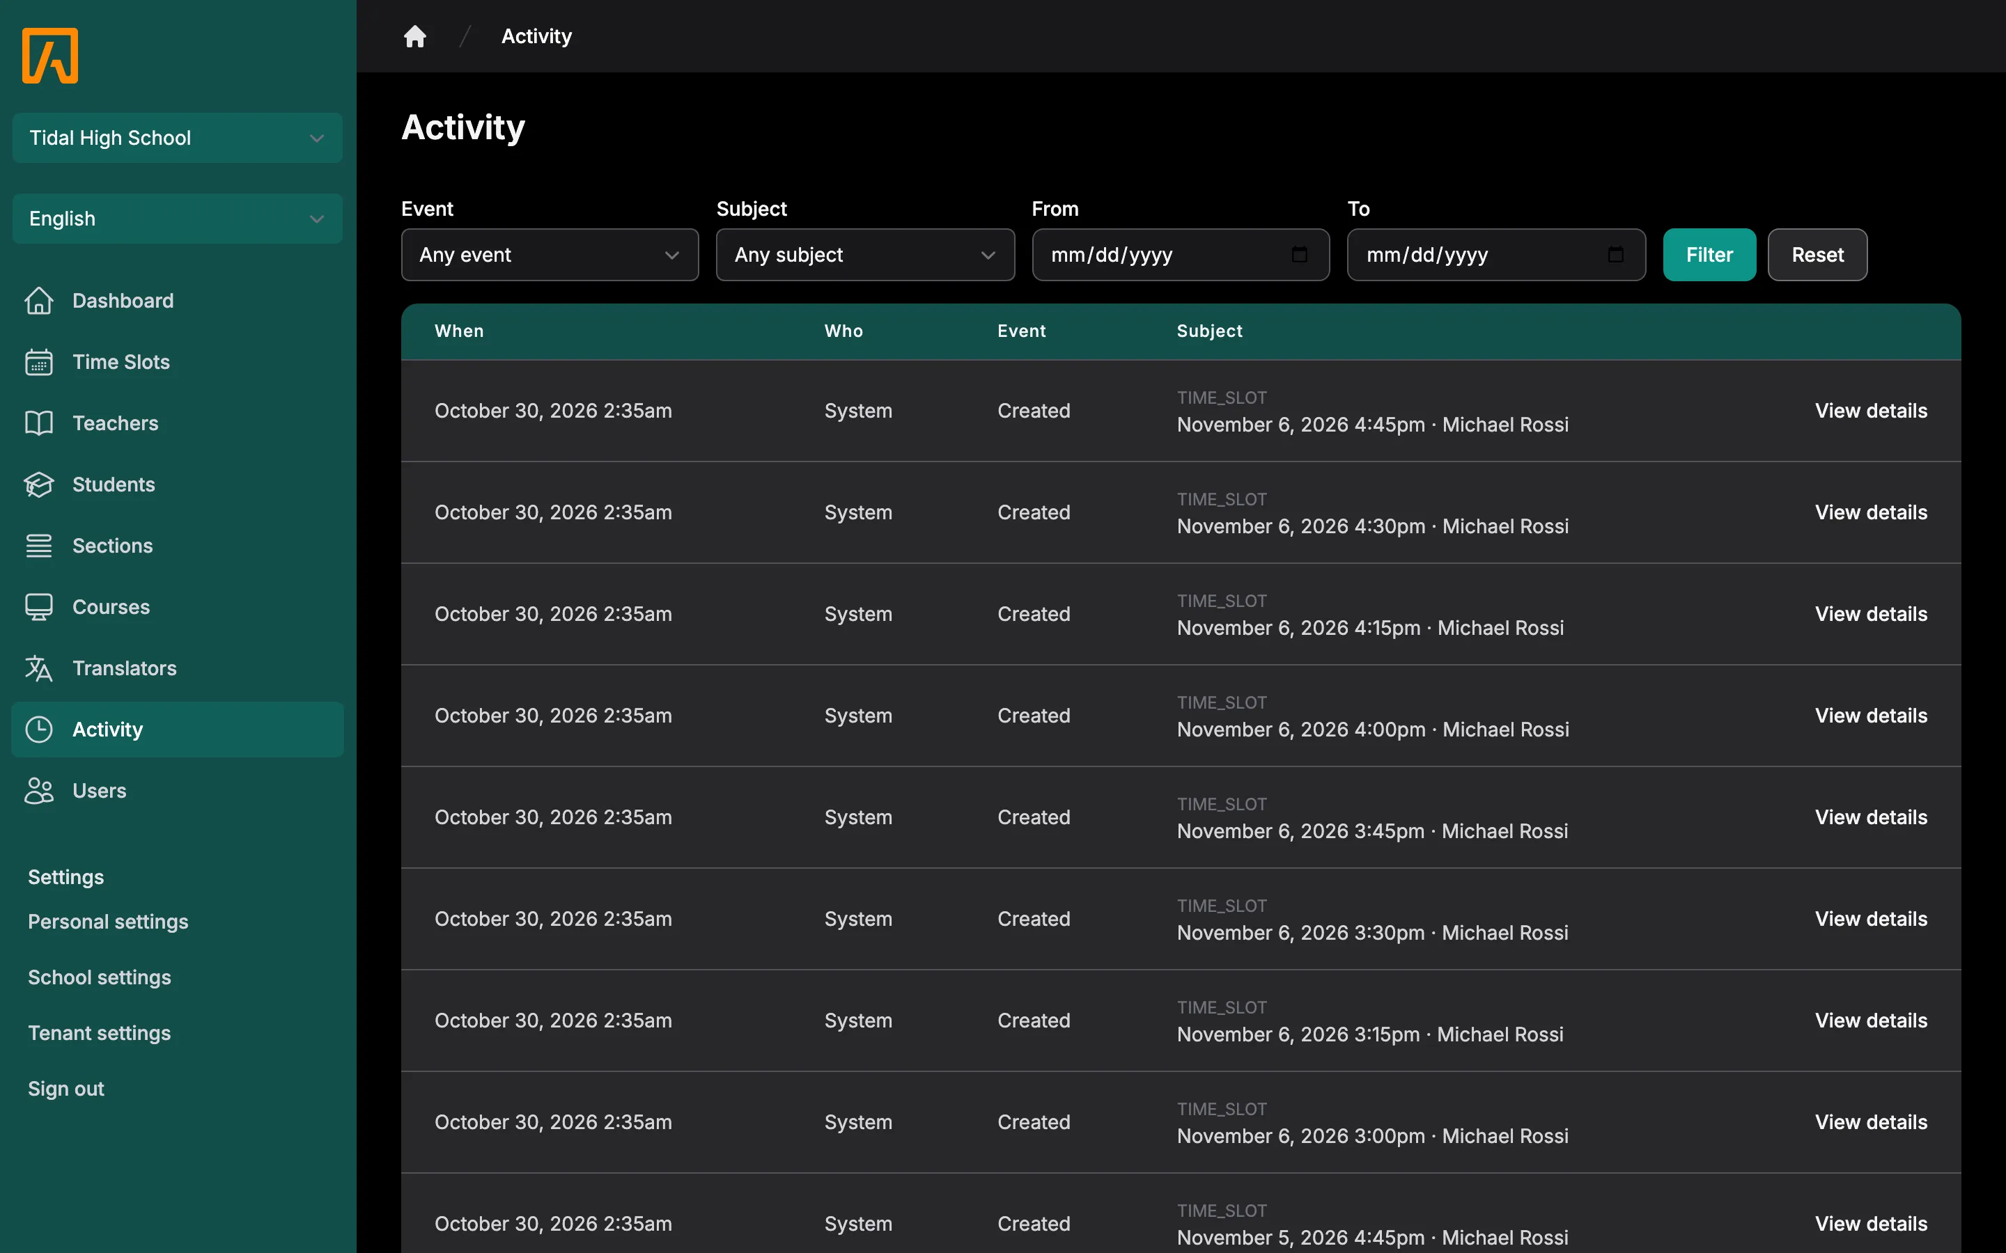Click the Filter button
2006x1253 pixels.
(1709, 254)
